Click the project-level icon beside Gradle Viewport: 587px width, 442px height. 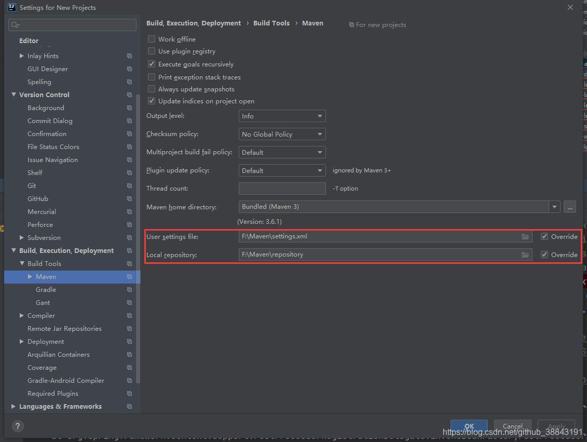pos(130,289)
